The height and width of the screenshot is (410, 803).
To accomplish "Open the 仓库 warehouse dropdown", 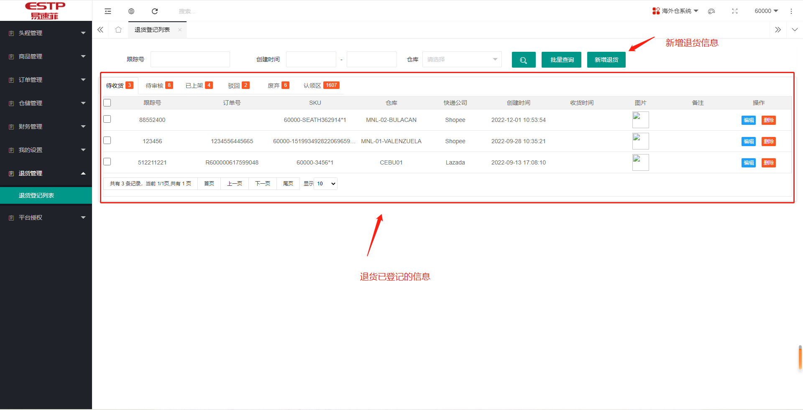I will 462,59.
